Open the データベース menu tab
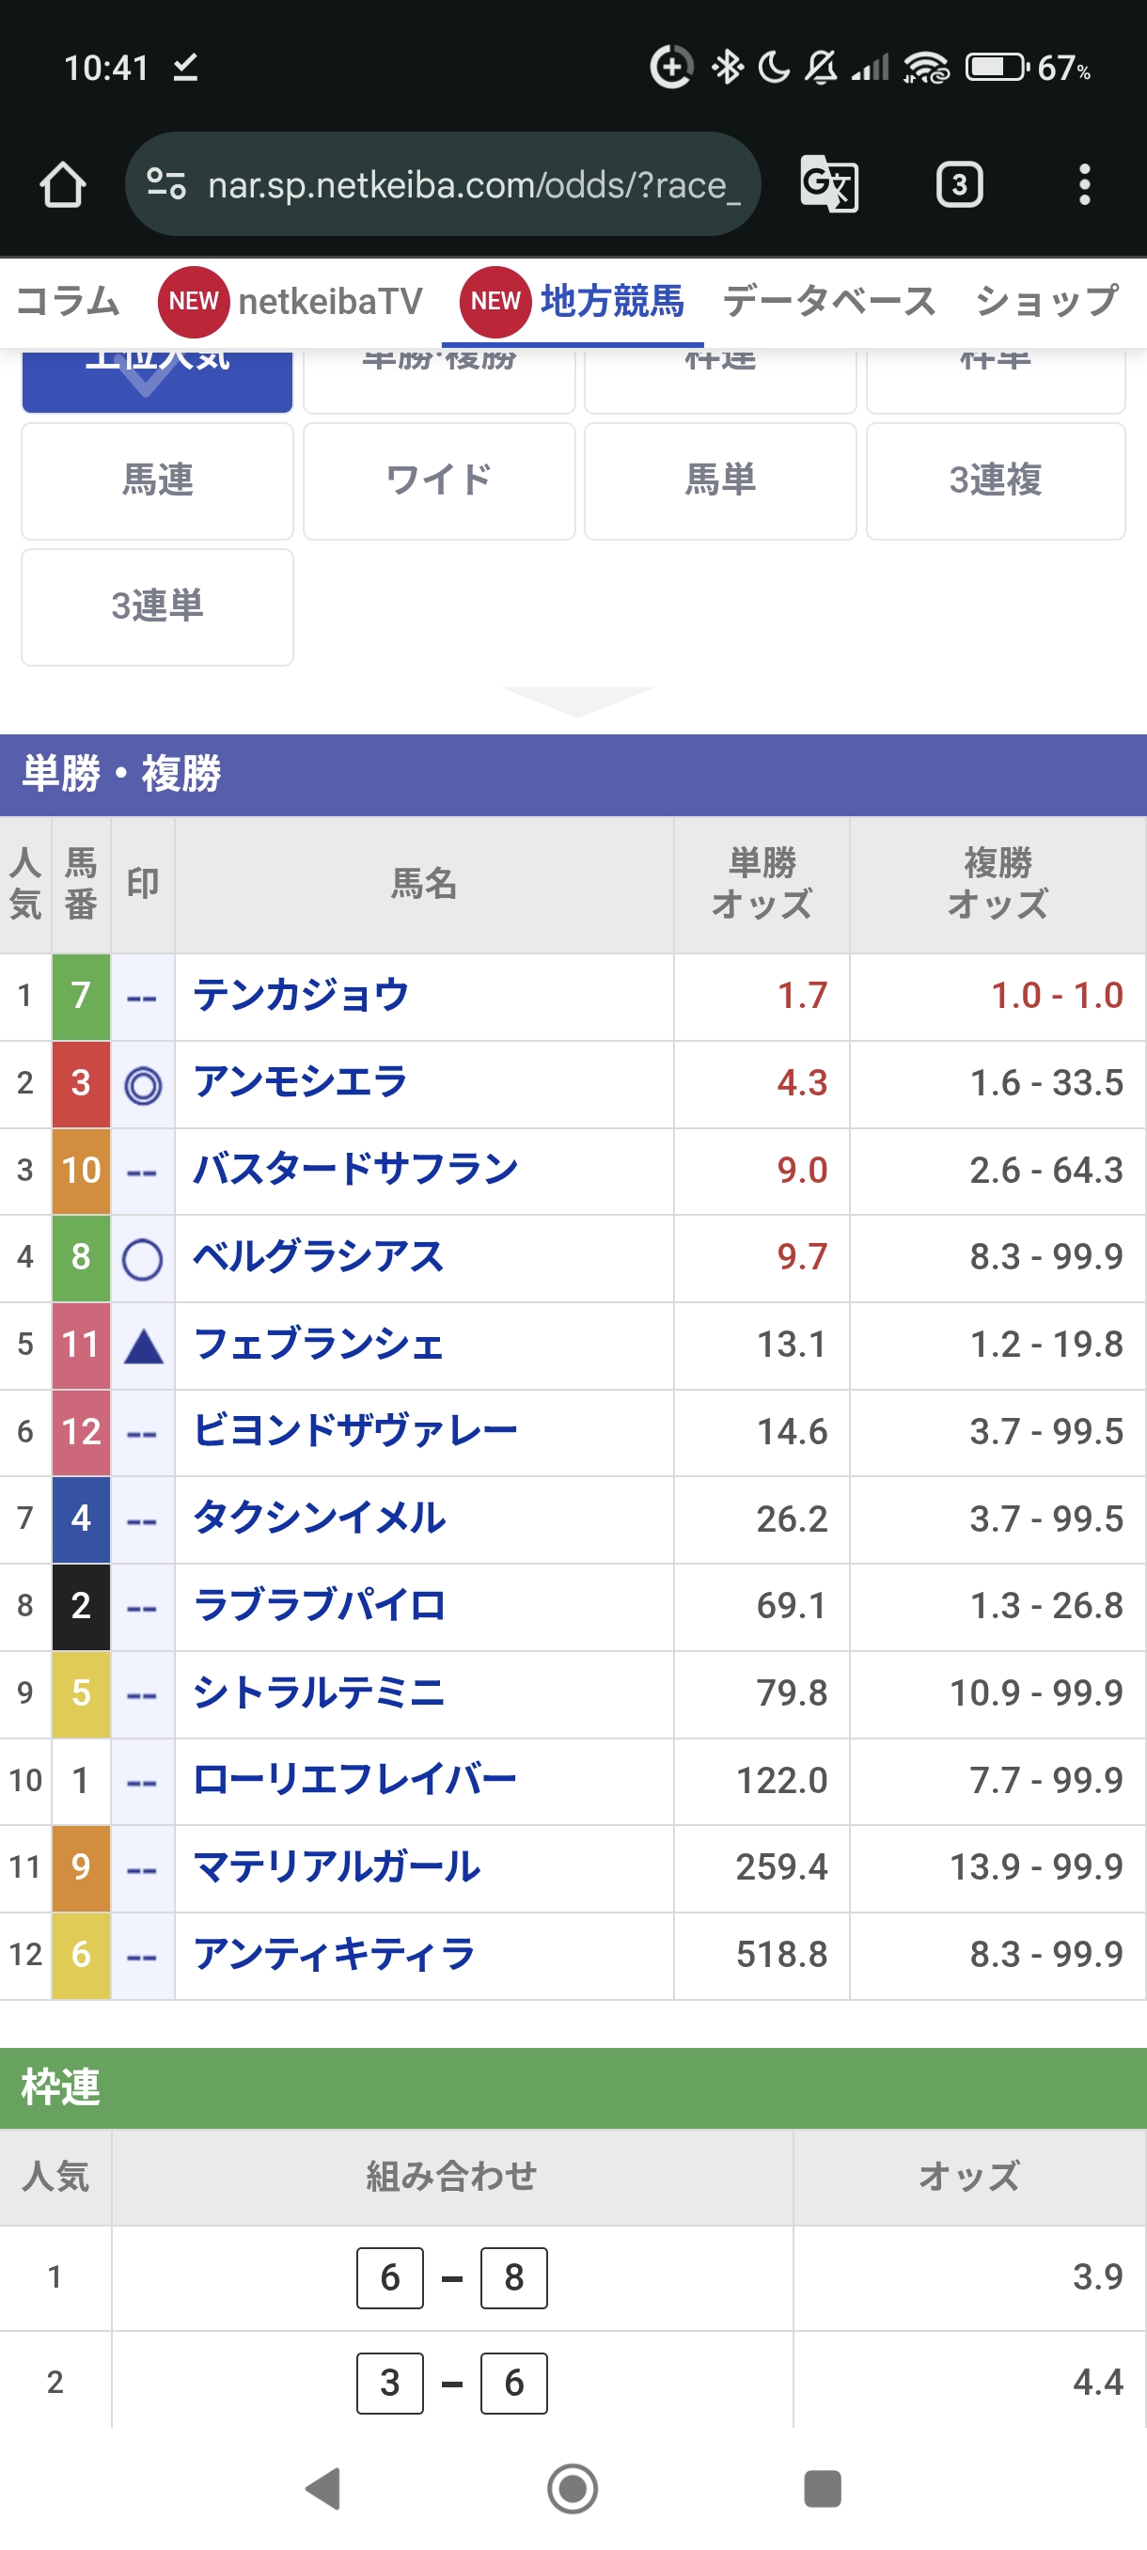This screenshot has width=1147, height=2550. pyautogui.click(x=828, y=301)
